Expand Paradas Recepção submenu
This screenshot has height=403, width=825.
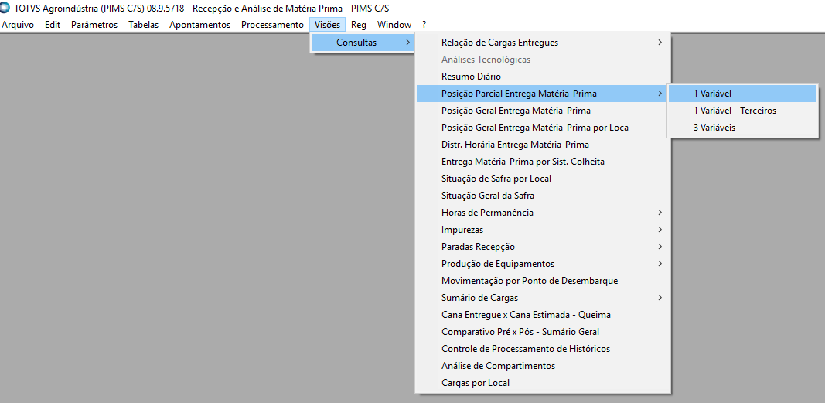(x=543, y=247)
